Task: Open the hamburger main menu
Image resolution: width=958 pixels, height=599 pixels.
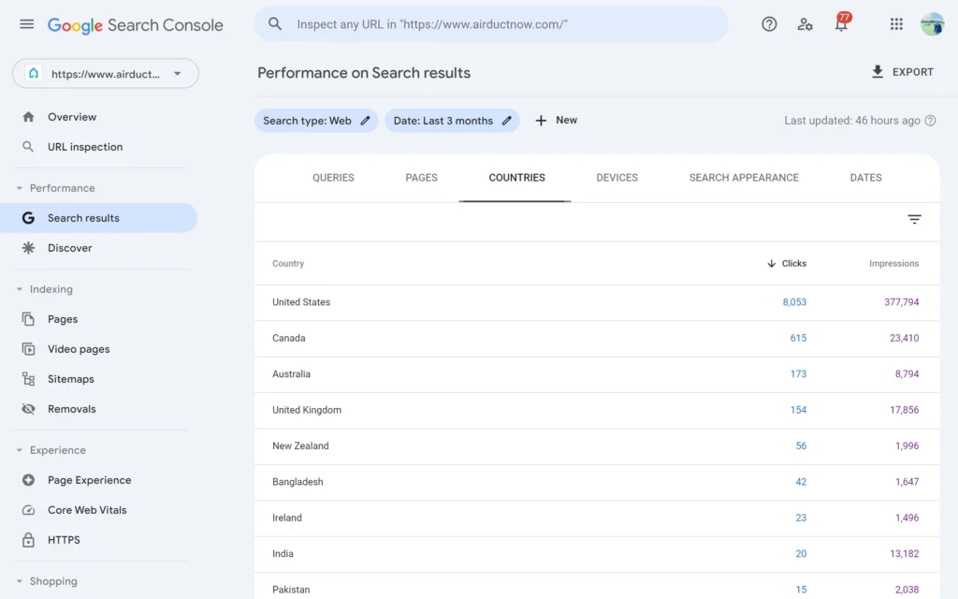Action: 26,24
